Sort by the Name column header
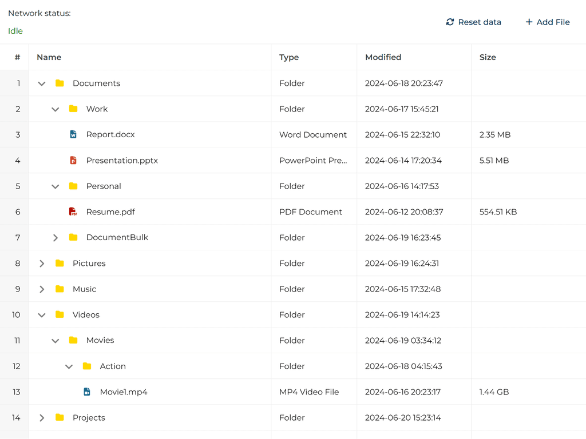The image size is (586, 439). point(49,57)
